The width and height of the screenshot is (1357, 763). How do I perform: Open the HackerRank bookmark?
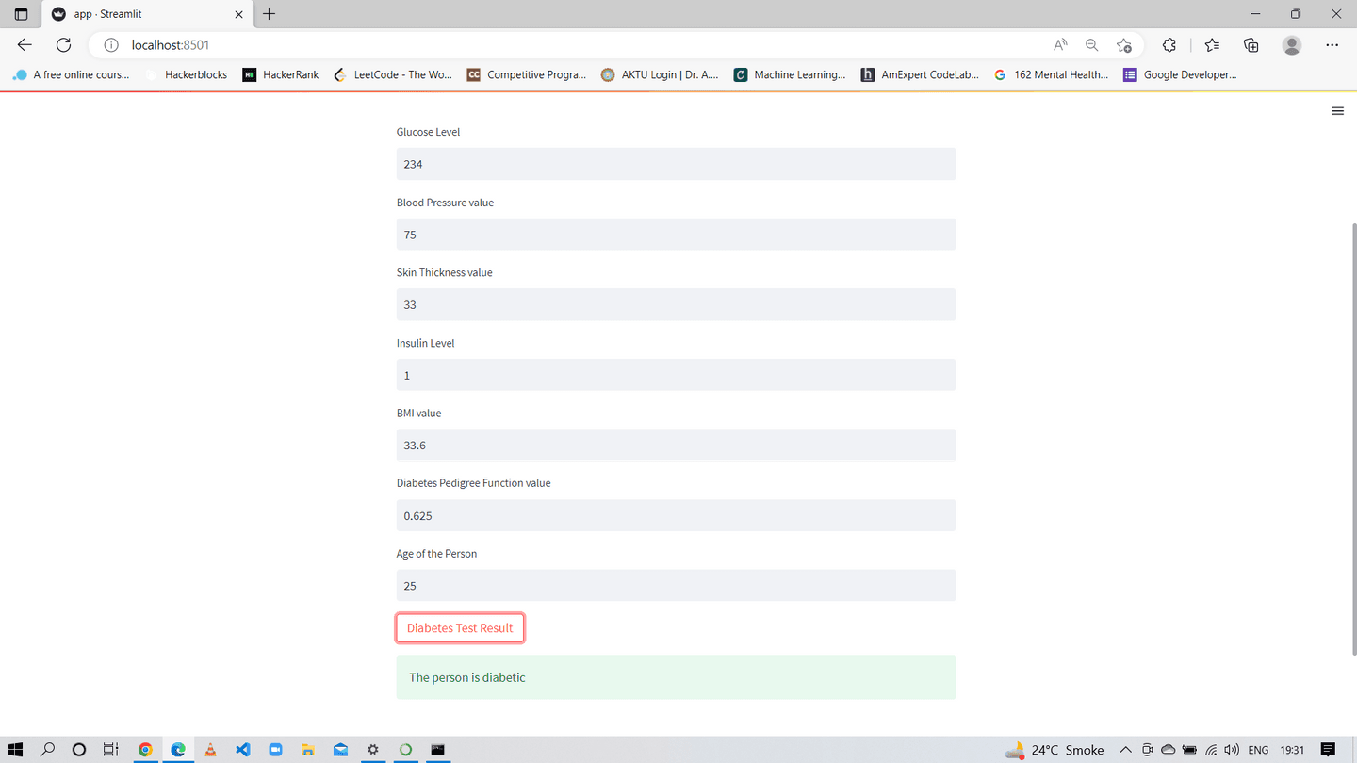(281, 74)
